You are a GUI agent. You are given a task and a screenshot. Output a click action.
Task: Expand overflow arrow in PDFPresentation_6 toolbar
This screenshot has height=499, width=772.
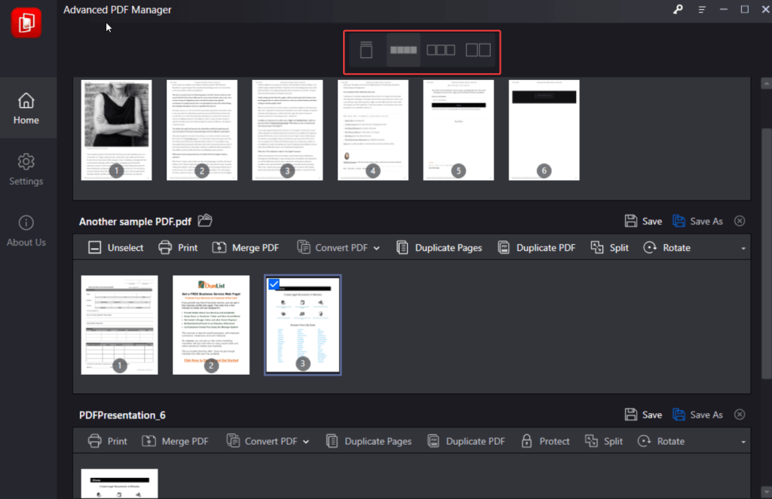point(743,442)
